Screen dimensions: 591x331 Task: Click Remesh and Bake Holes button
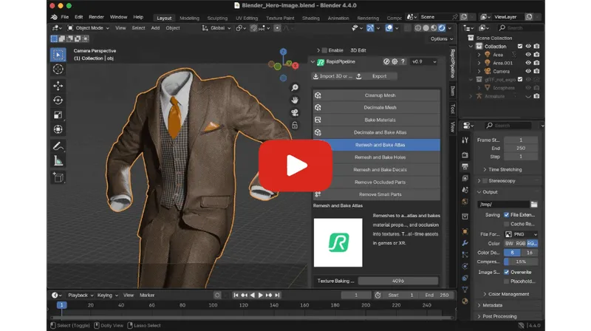[x=376, y=157]
